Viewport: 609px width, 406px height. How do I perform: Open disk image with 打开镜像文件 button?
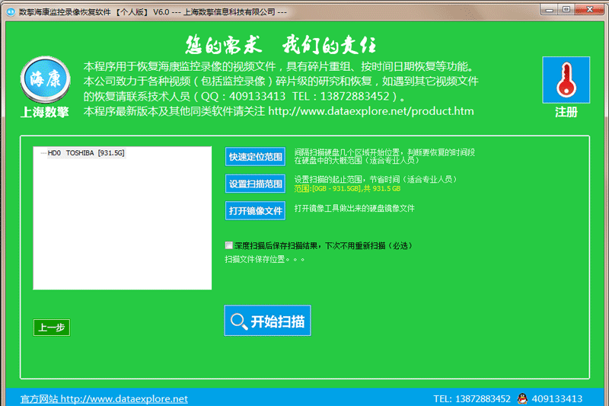point(255,210)
